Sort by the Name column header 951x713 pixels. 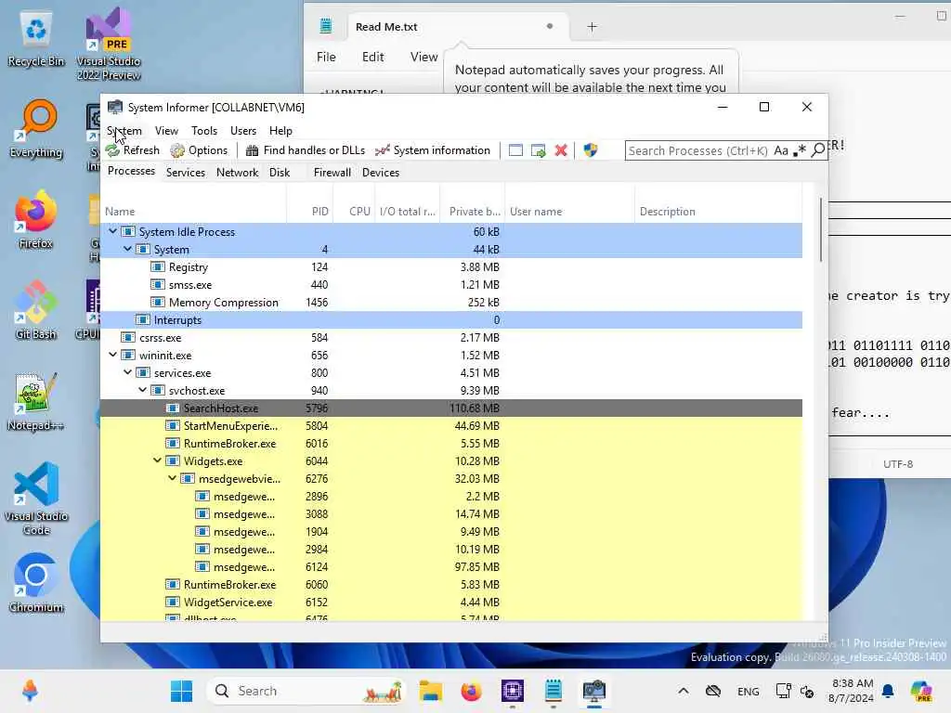pos(193,211)
